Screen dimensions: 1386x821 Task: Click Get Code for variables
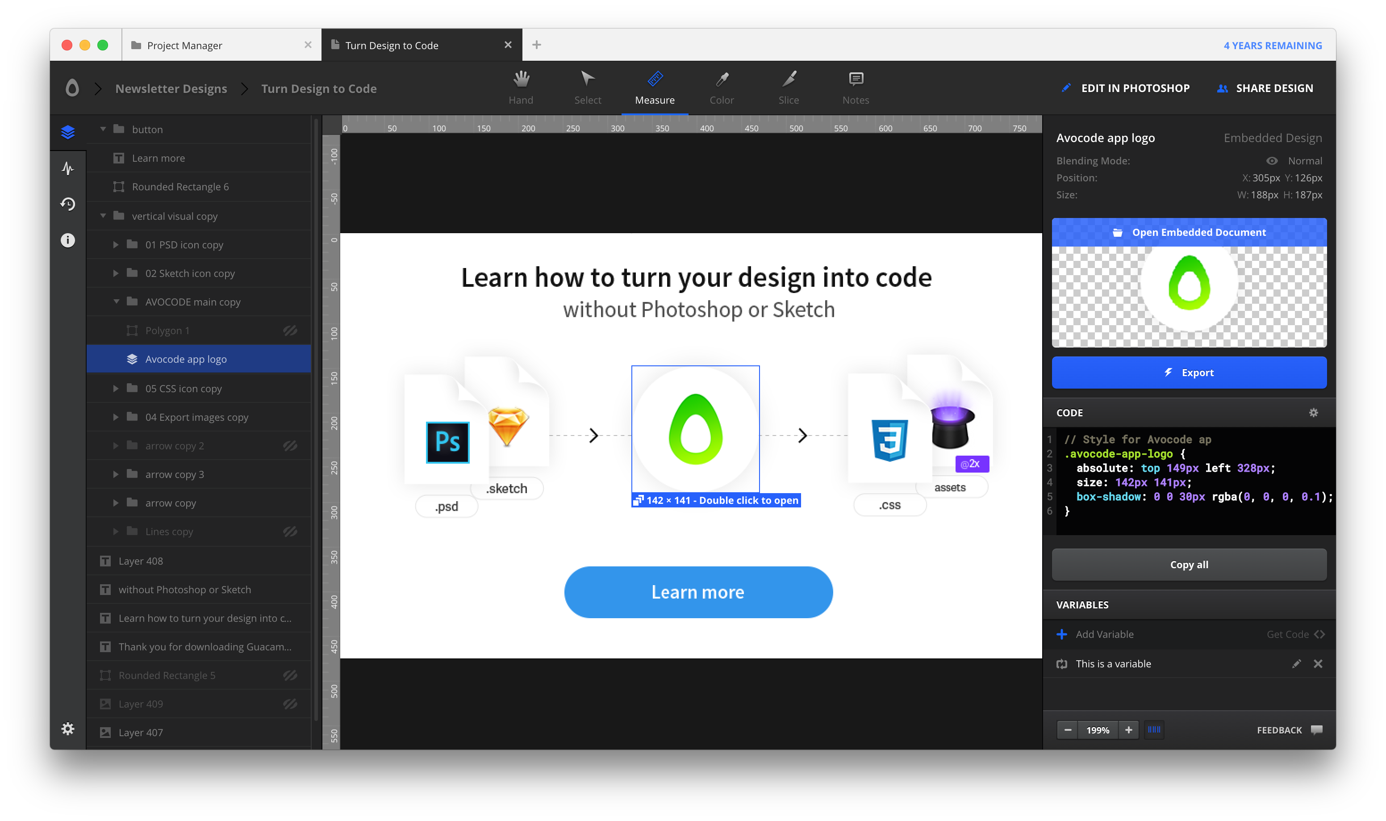click(x=1295, y=634)
